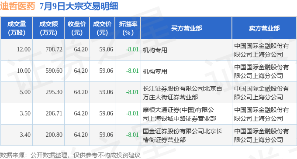Click the 成交额(万元) column header
The width and height of the screenshot is (297, 159).
(48, 28)
